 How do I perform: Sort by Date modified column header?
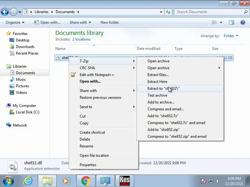pyautogui.click(x=154, y=49)
